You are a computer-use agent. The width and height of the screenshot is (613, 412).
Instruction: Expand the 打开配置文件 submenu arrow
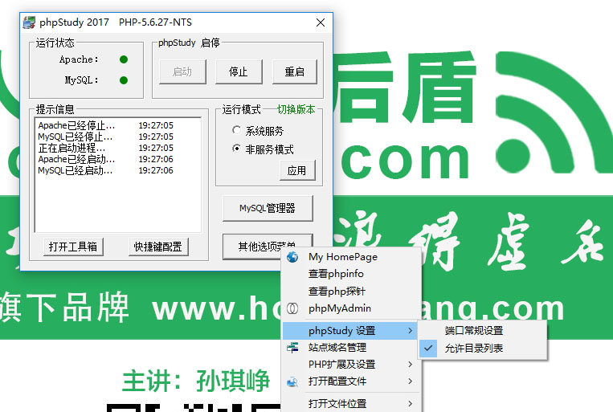point(410,381)
